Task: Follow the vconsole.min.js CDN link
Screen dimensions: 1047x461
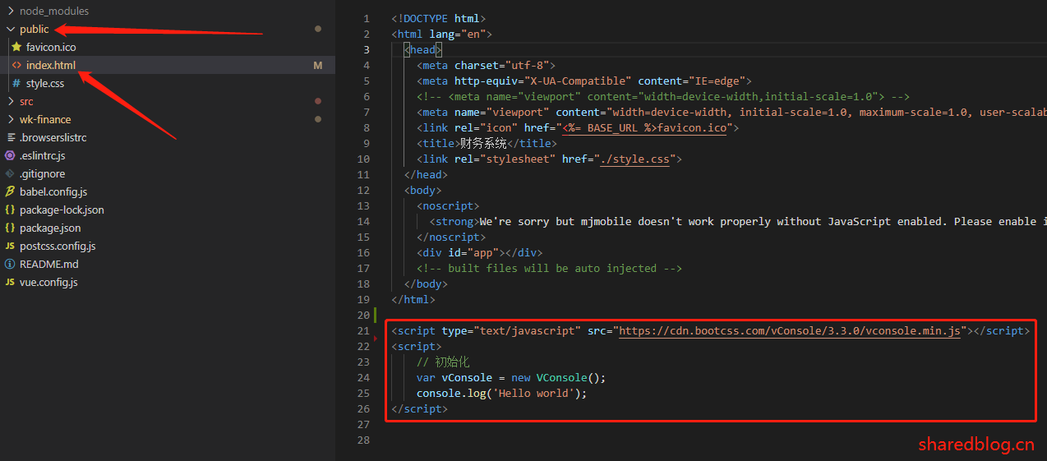Action: pyautogui.click(x=790, y=331)
